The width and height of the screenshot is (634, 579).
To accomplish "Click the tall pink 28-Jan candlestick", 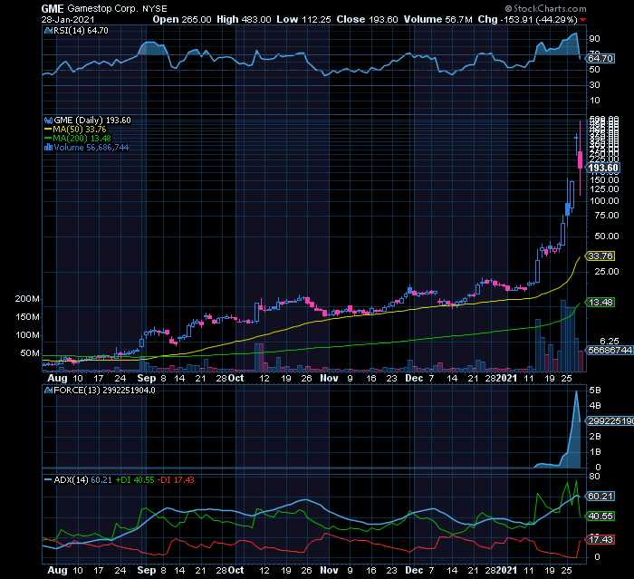I will (x=581, y=159).
